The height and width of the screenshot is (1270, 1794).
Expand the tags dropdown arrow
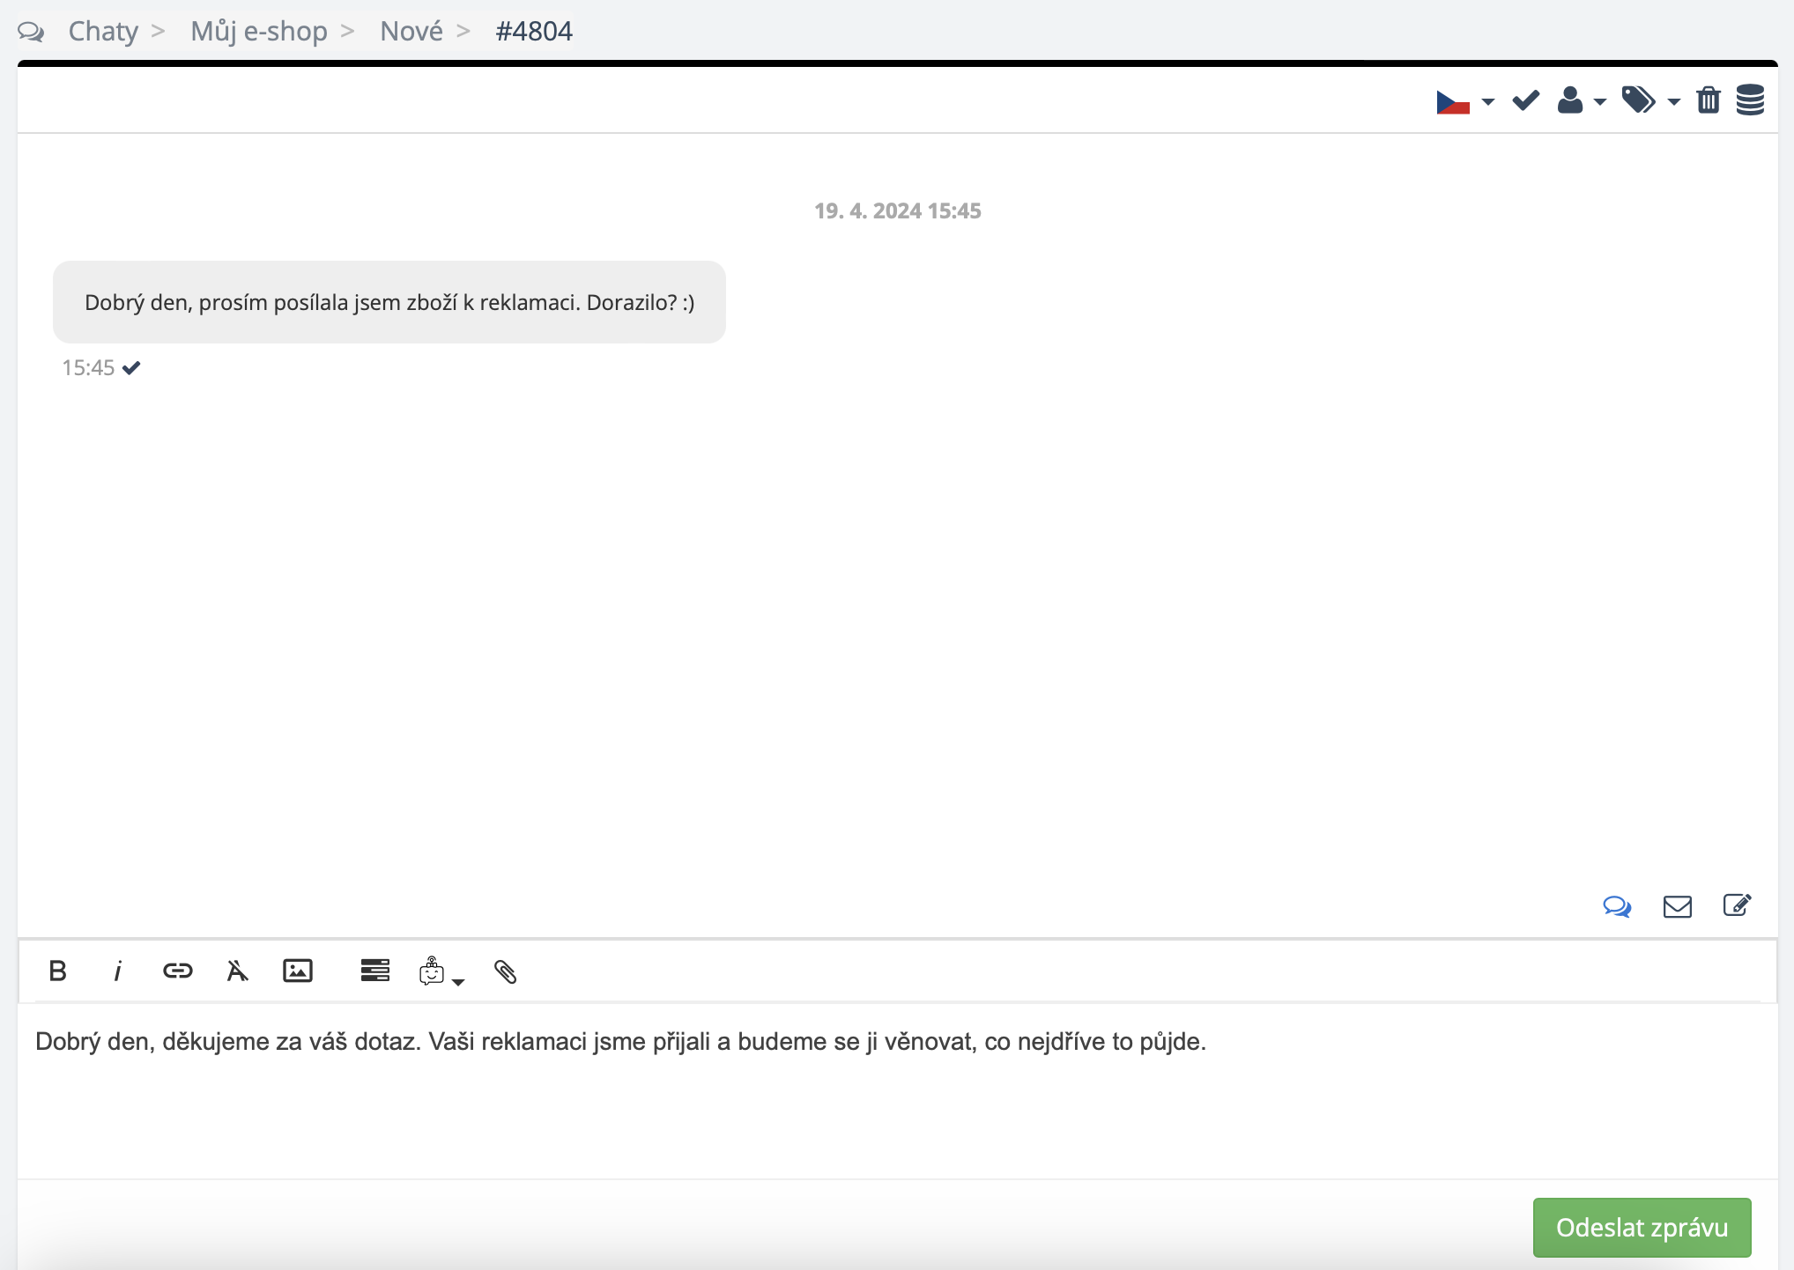pyautogui.click(x=1674, y=102)
